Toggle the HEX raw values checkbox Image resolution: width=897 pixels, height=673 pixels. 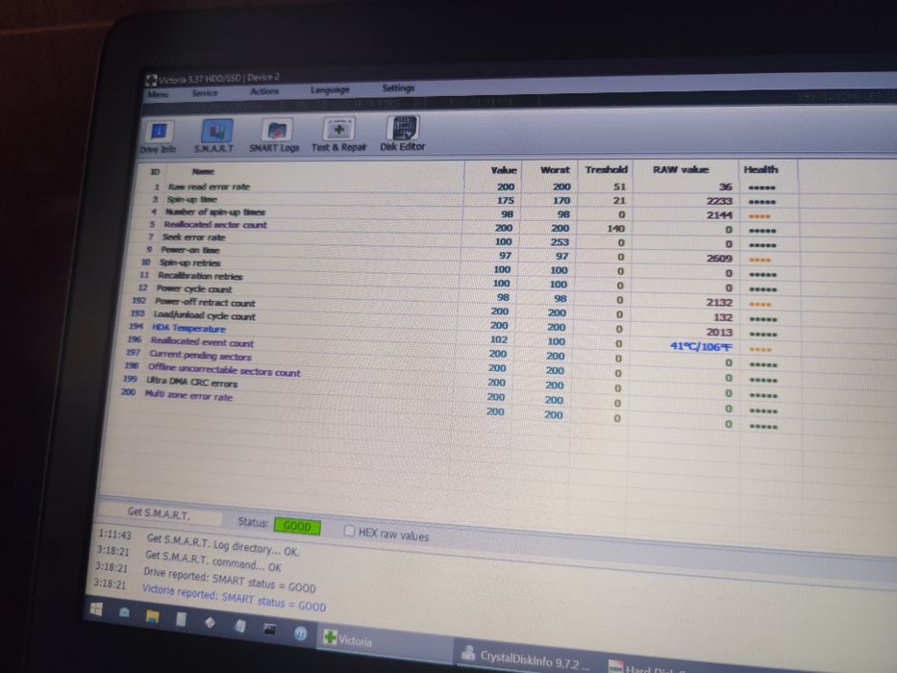point(349,531)
